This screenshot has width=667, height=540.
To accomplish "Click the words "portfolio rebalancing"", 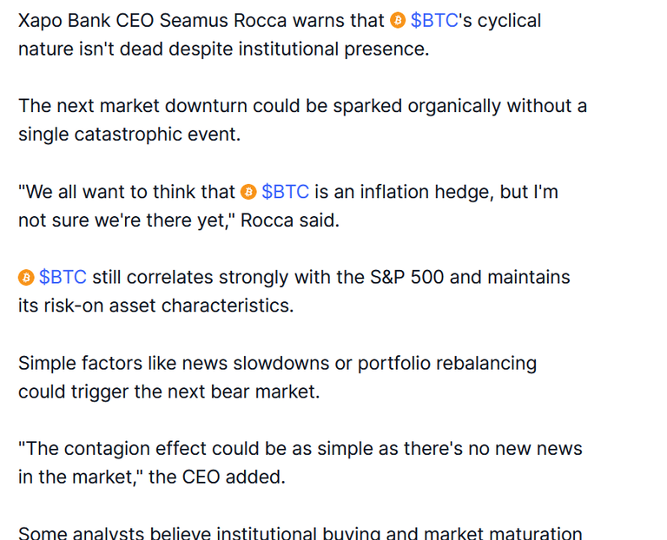I will click(447, 363).
